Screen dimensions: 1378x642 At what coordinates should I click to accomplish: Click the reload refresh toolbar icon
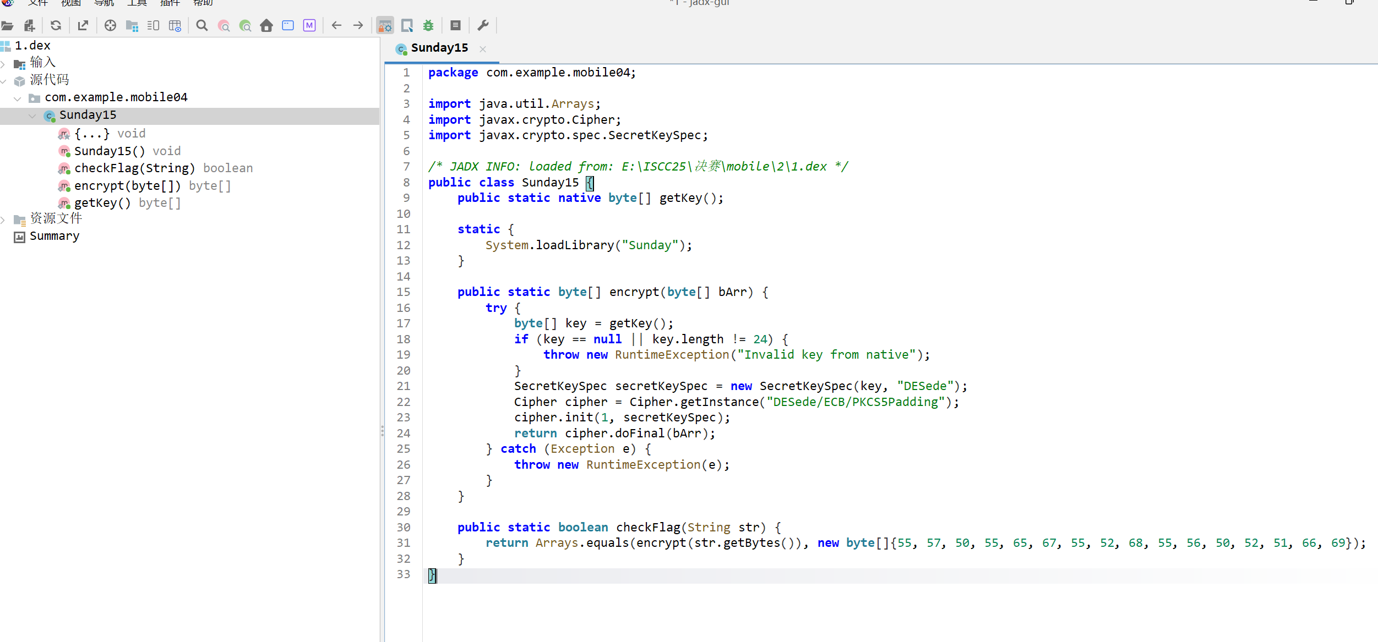pyautogui.click(x=56, y=25)
